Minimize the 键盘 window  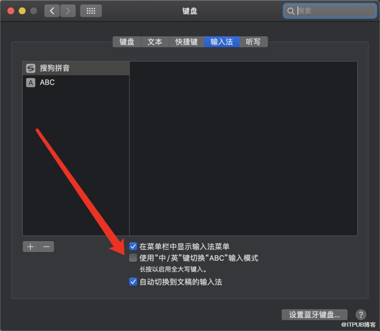click(22, 11)
